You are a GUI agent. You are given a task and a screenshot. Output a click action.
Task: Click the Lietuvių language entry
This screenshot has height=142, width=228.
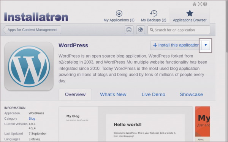tap(34, 139)
